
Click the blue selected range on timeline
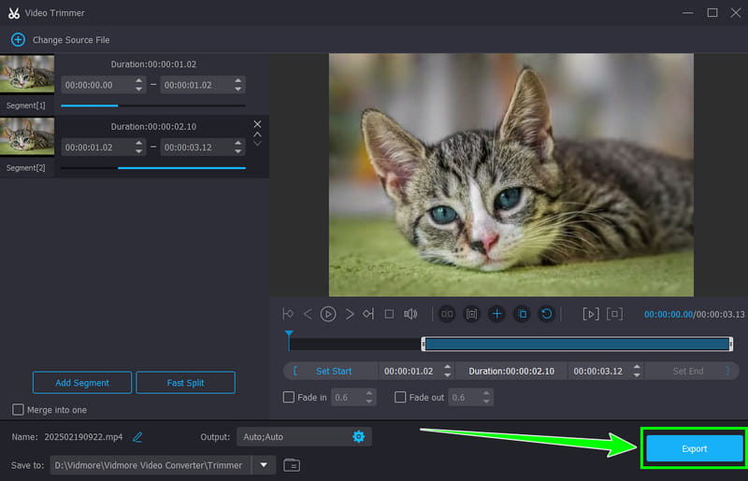coord(577,344)
